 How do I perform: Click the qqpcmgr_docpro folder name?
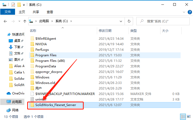(49, 72)
